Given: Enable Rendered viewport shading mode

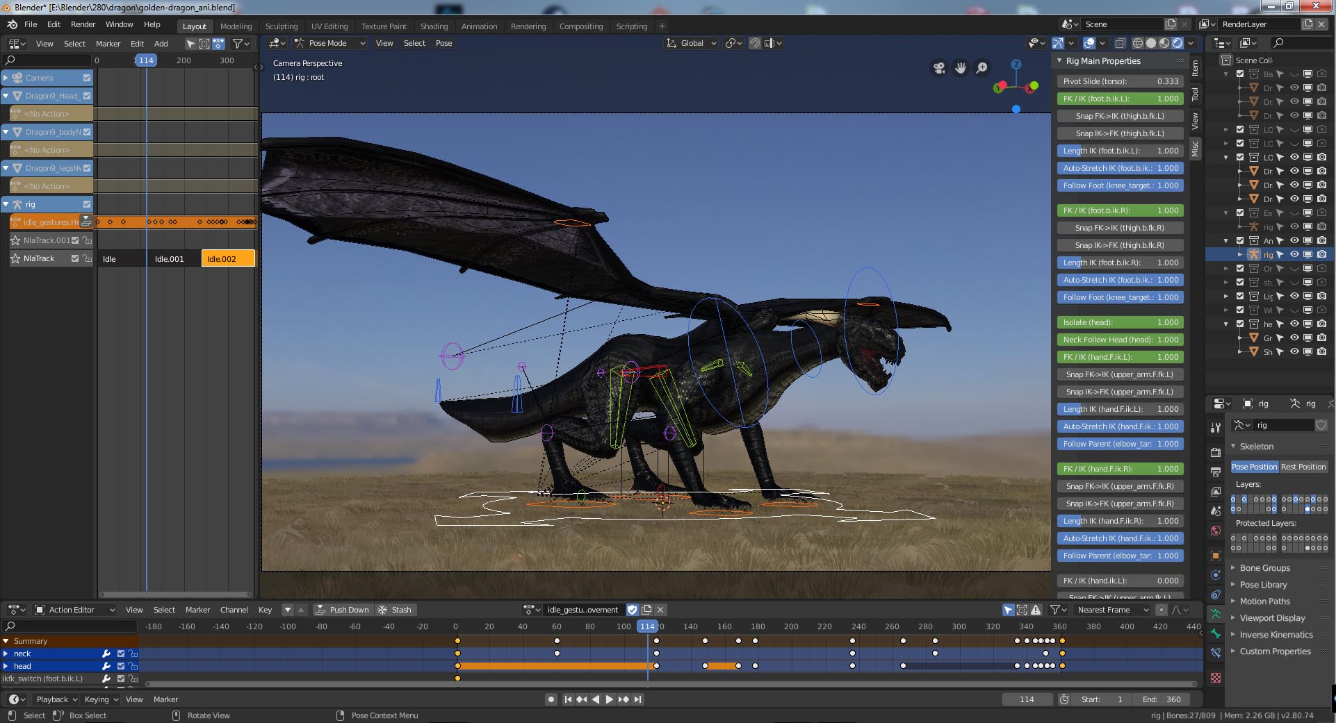Looking at the screenshot, I should 1177,42.
